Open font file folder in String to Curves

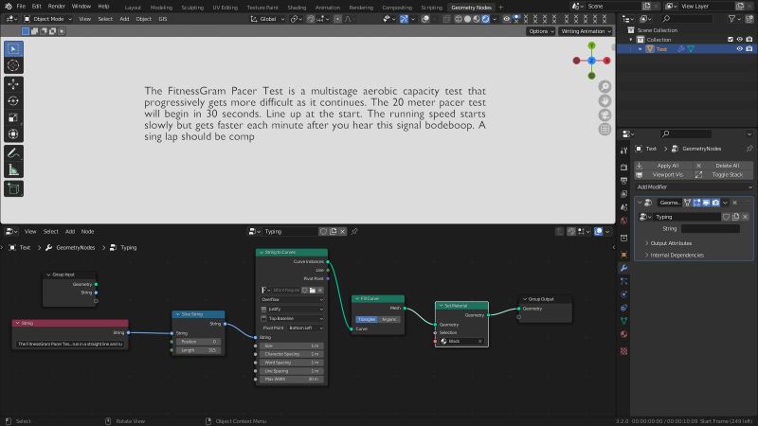313,291
